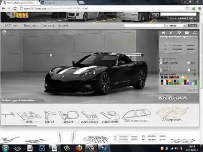Screen dimensions: 203x152
Task: Click the forgot password link under the login field
Action: [181, 18]
